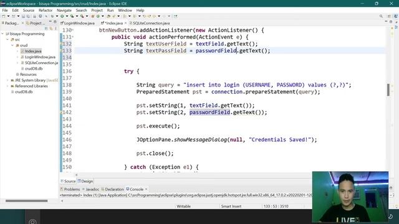The image size is (399, 224).
Task: Click the External Tools run icon
Action: pyautogui.click(x=82, y=16)
